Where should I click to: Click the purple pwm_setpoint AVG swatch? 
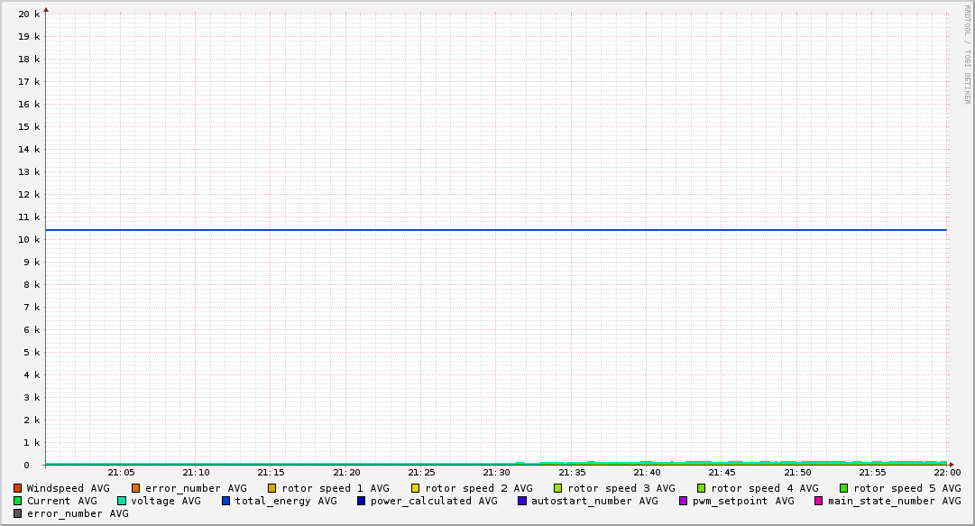point(684,501)
